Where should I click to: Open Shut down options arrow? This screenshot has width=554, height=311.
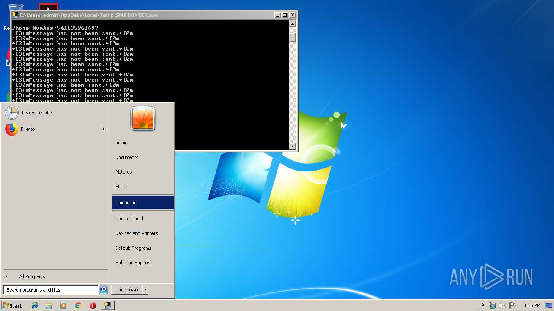coord(145,289)
